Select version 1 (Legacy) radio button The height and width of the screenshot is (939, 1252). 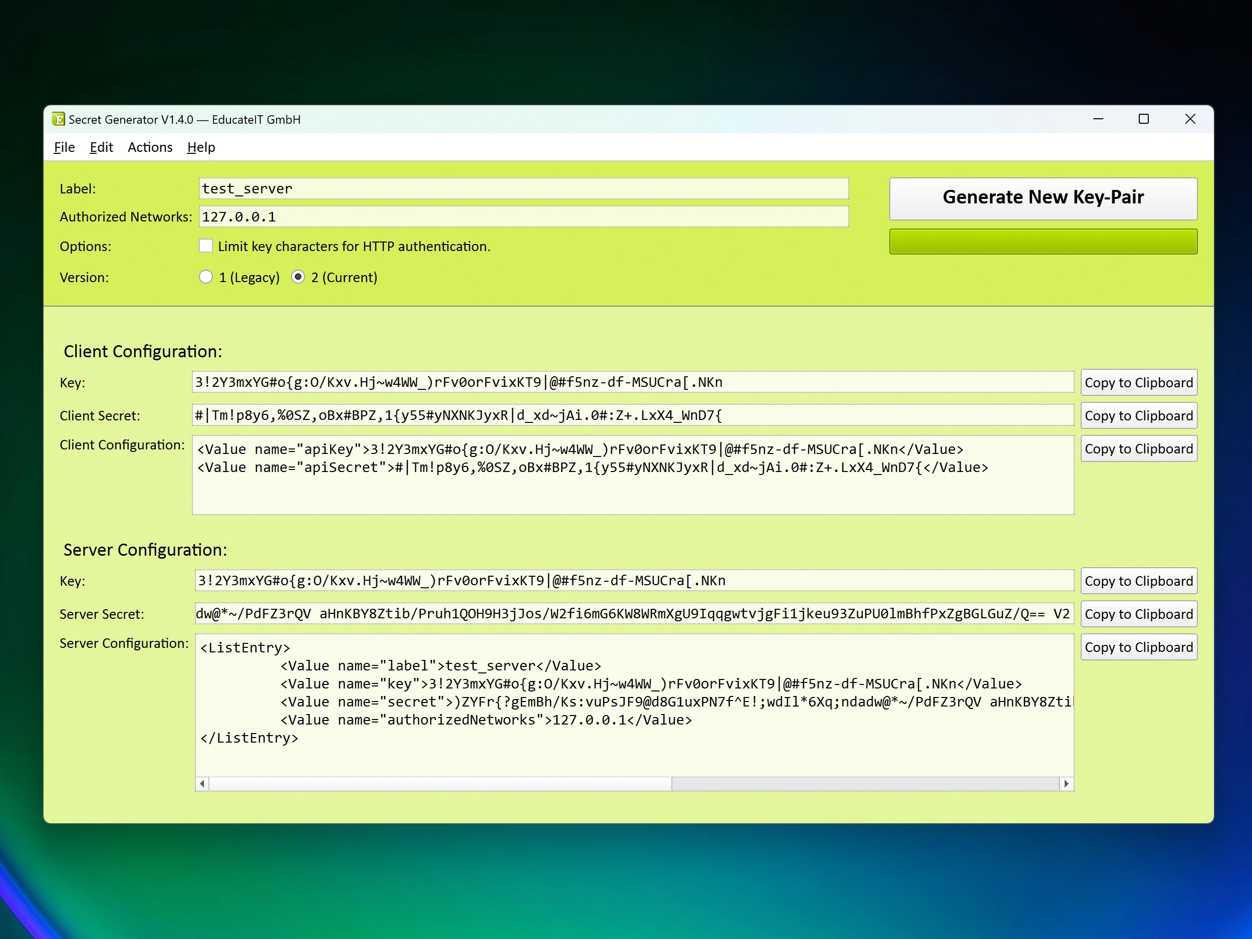click(206, 277)
